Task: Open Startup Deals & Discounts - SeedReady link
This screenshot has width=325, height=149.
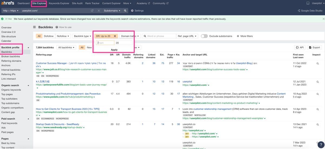Action: [57, 124]
